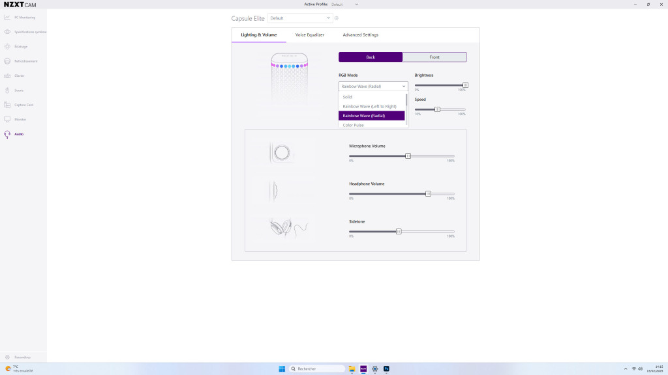Switch to Lighting & Volume tab
Screen dimensions: 668x375
[x=258, y=35]
